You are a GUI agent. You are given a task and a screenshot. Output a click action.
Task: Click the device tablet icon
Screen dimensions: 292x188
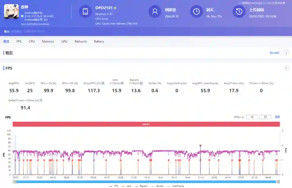(85, 12)
